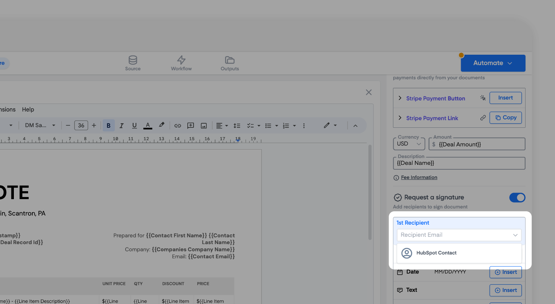Switch to the Workflow tab

(x=181, y=63)
